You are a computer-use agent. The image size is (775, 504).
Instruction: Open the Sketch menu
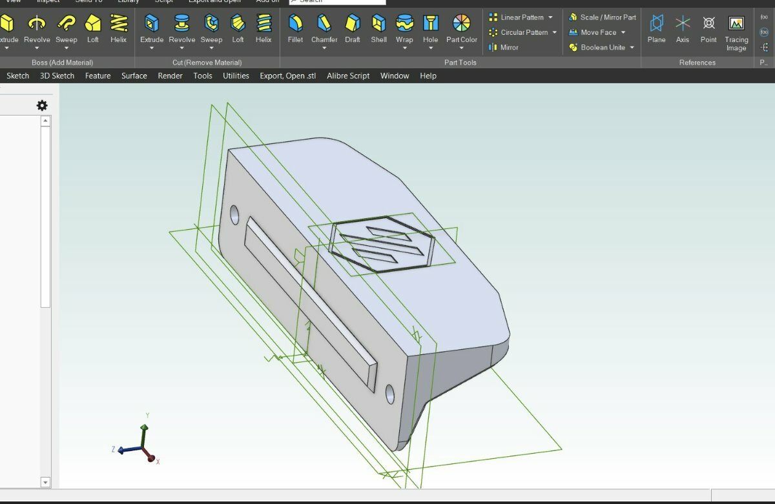coord(18,76)
